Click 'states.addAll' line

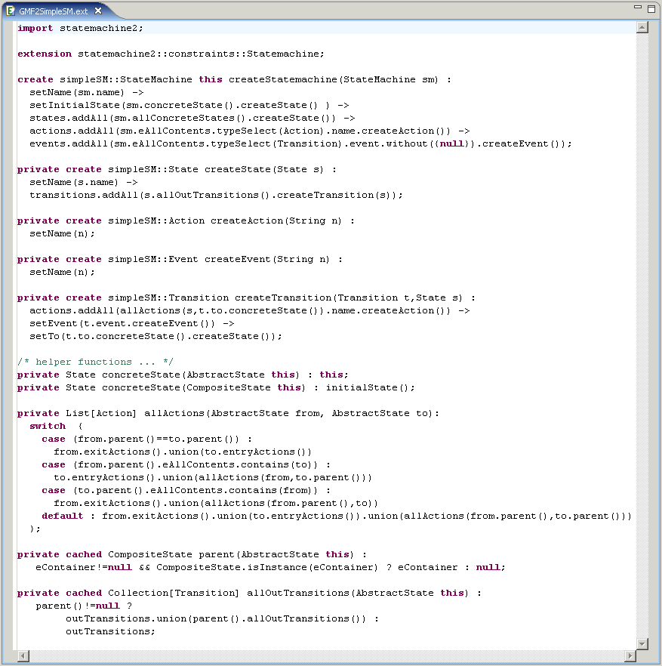pos(192,118)
